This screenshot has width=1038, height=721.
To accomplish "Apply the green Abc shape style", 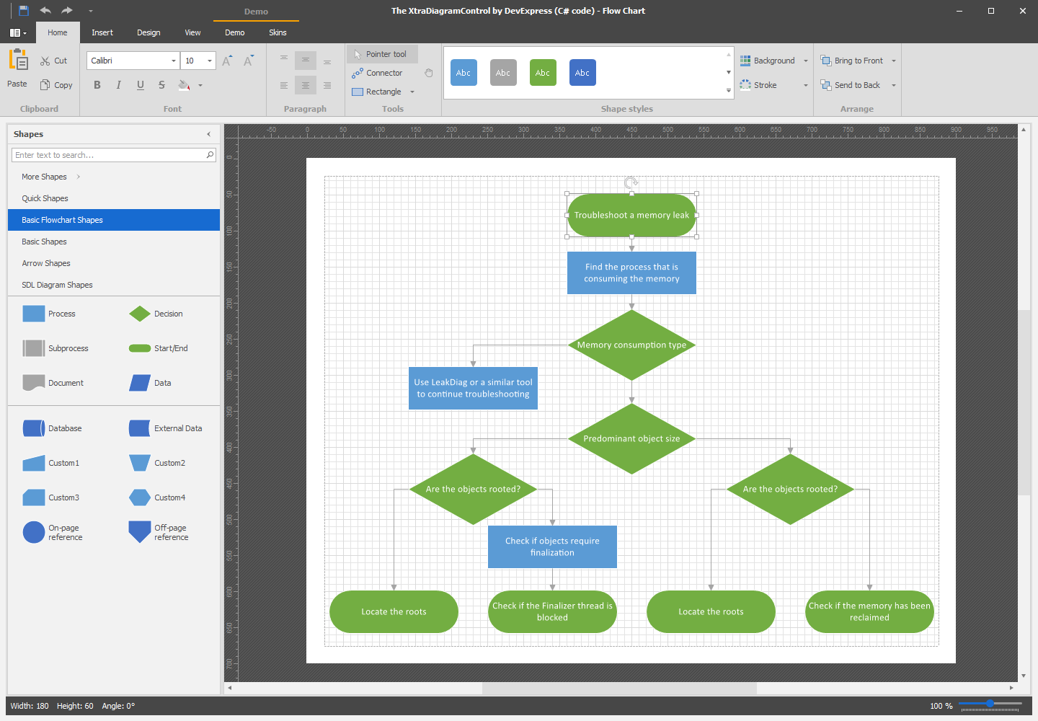I will 543,73.
